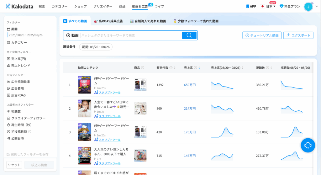The image size is (321, 175).
Task: Click the eye icon beside 視聴数 filter
Action: [x=8, y=111]
